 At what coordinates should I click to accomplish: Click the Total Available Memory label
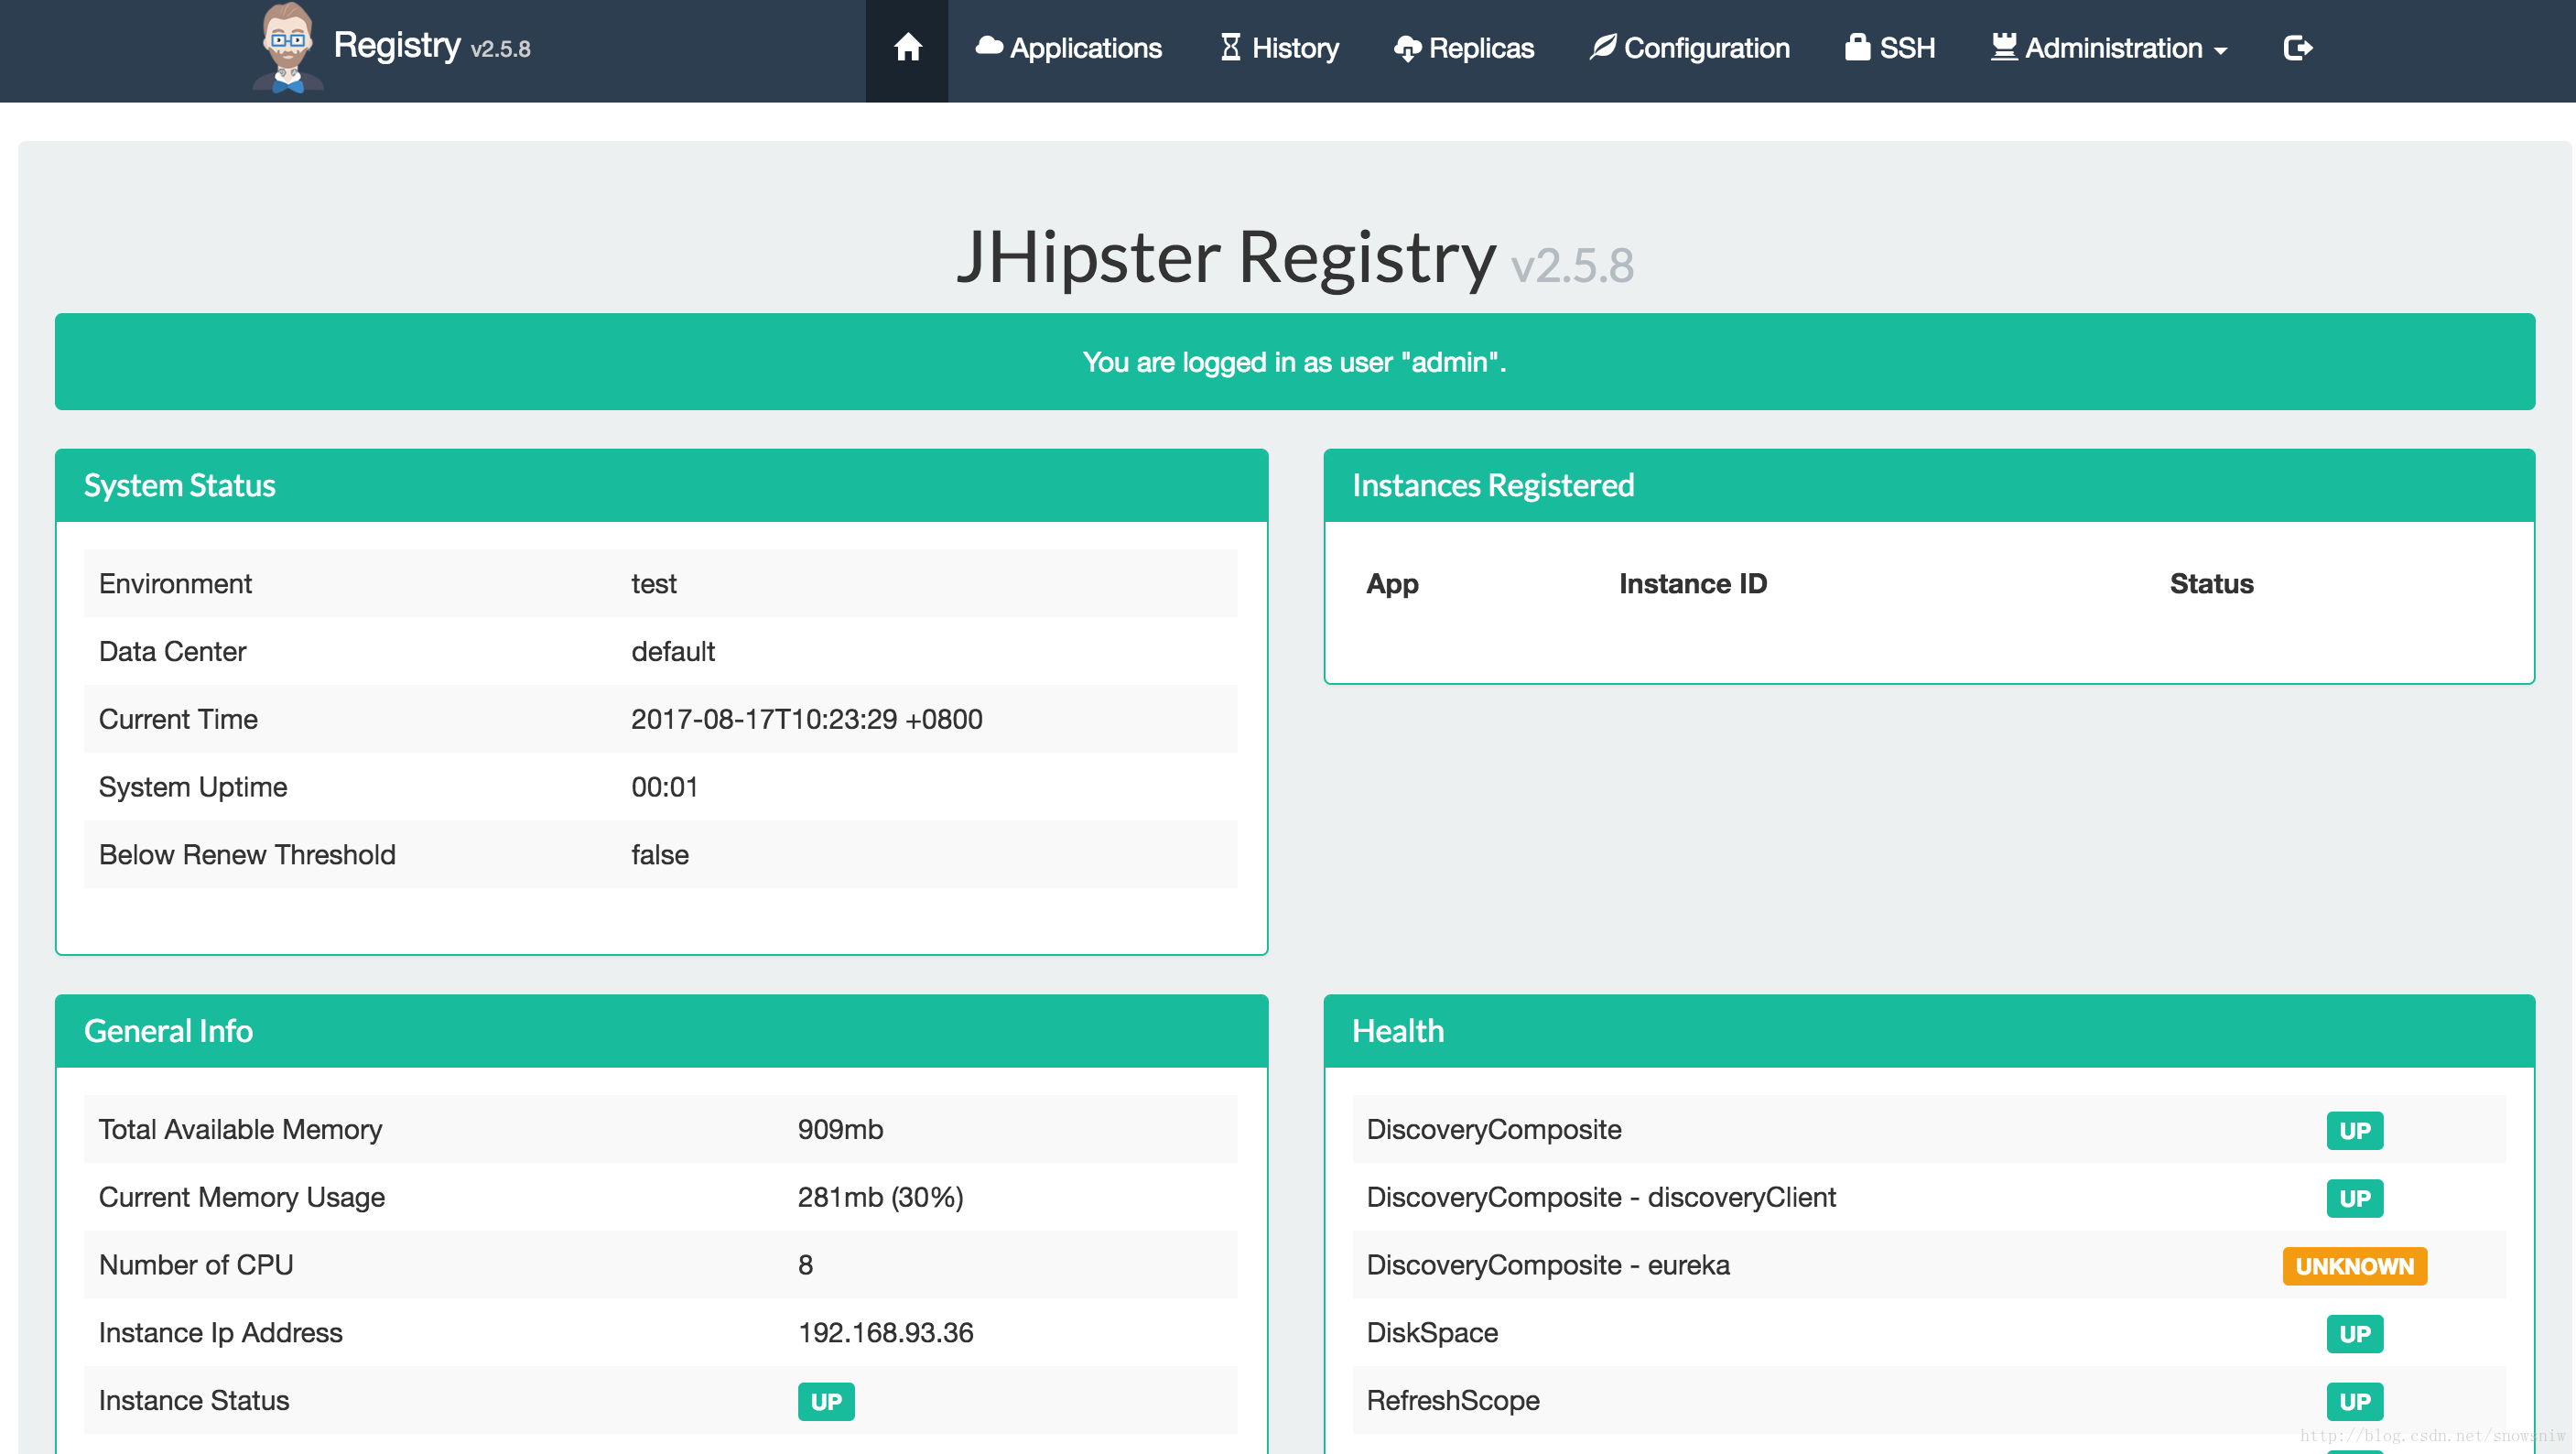point(240,1130)
